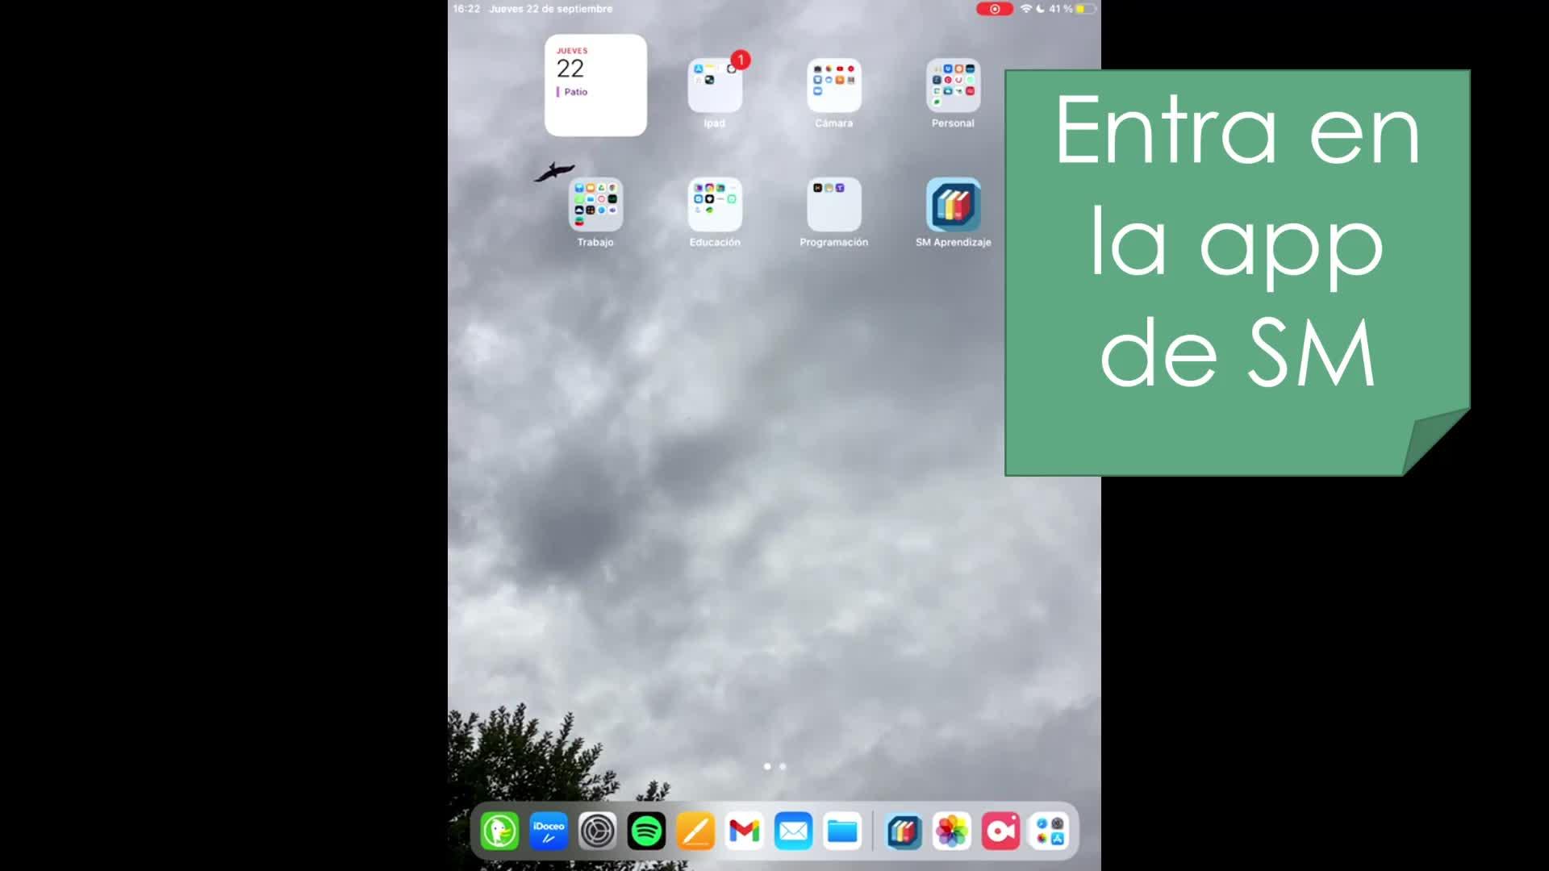Image resolution: width=1549 pixels, height=871 pixels.
Task: Open the Trabajo folder
Action: pos(595,205)
